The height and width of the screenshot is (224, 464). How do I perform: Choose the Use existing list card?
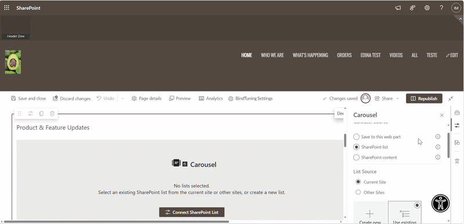[404, 213]
